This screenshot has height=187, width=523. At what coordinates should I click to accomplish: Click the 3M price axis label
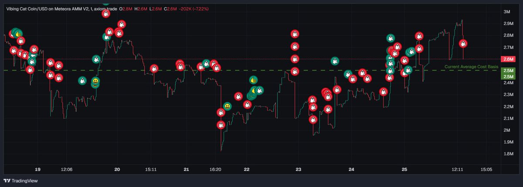click(506, 12)
